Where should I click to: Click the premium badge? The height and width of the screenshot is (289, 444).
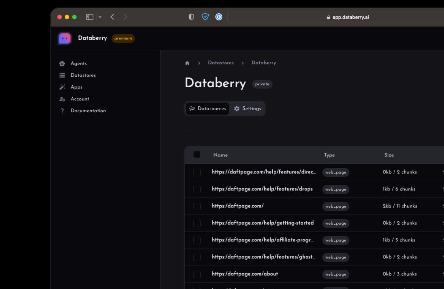[x=123, y=38]
